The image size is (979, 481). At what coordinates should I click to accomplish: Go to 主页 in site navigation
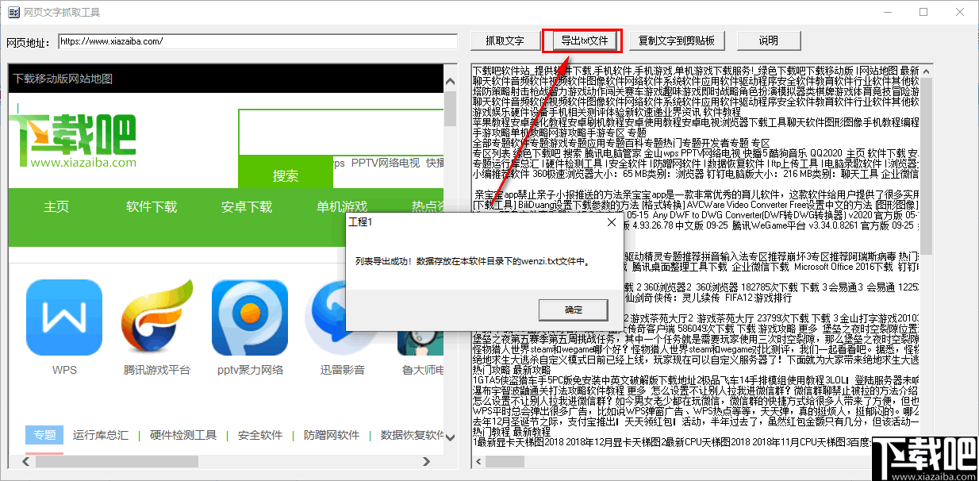tap(56, 206)
